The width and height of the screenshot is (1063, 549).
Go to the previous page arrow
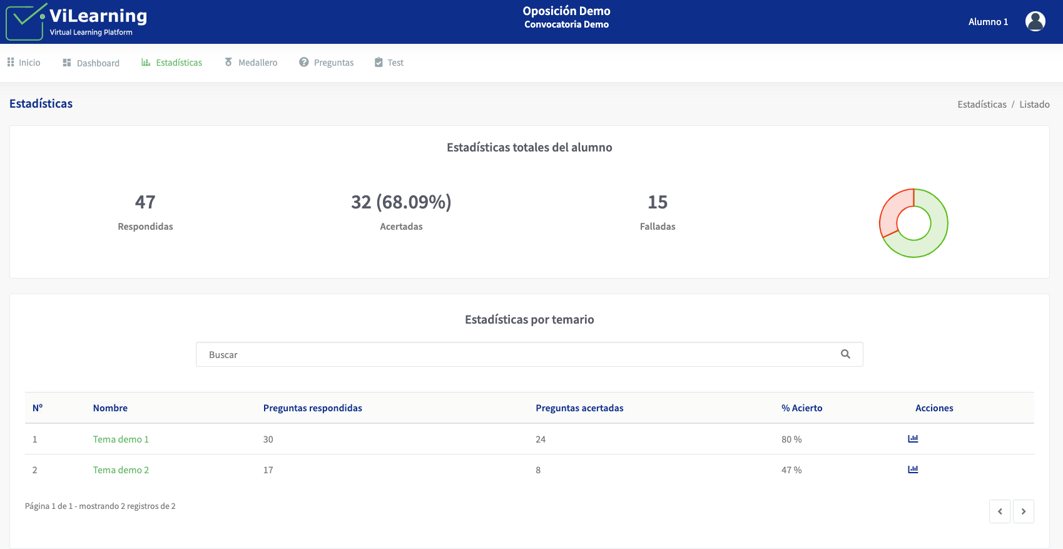[999, 511]
